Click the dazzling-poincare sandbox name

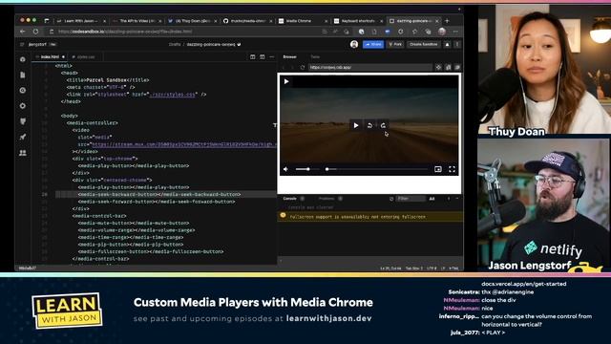211,45
